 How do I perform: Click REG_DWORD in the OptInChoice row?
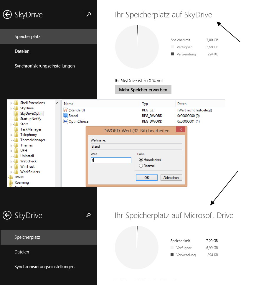pyautogui.click(x=152, y=121)
